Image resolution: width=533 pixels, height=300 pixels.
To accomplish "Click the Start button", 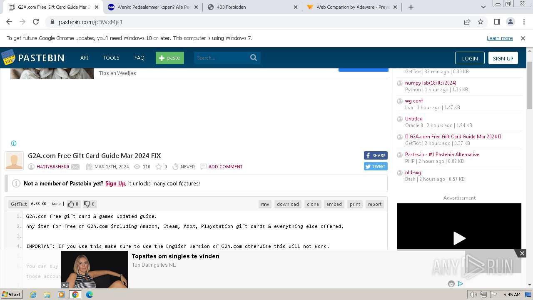I will (x=12, y=295).
